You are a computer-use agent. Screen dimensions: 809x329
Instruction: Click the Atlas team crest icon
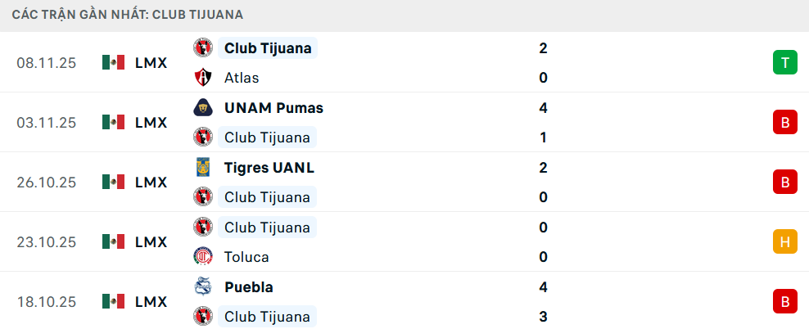click(x=202, y=78)
